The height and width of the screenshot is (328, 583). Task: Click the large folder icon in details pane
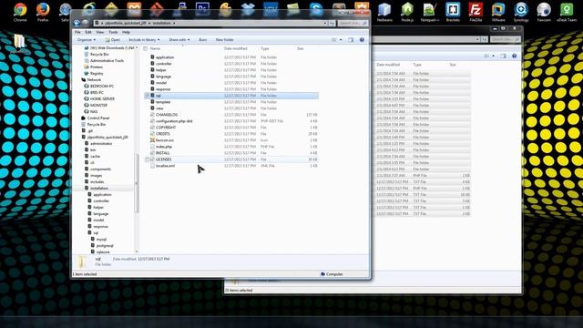[82, 261]
